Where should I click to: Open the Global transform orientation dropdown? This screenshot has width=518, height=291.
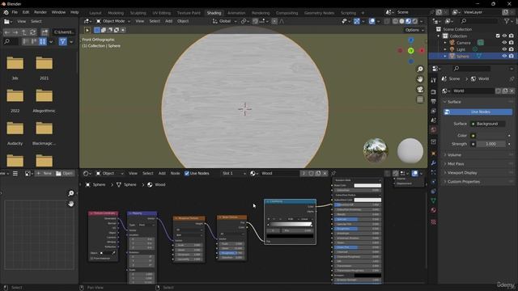click(x=225, y=21)
